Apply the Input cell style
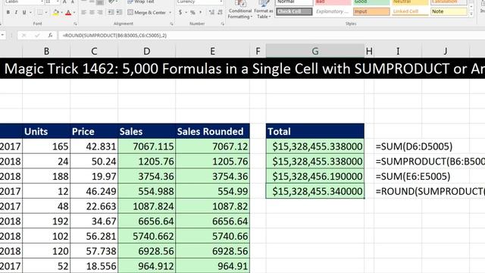The width and height of the screenshot is (485, 273). click(x=371, y=12)
